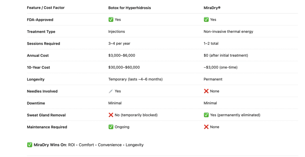Click 'Non-invasive thermal energy' cell
This screenshot has height=157, width=305.
pyautogui.click(x=228, y=31)
